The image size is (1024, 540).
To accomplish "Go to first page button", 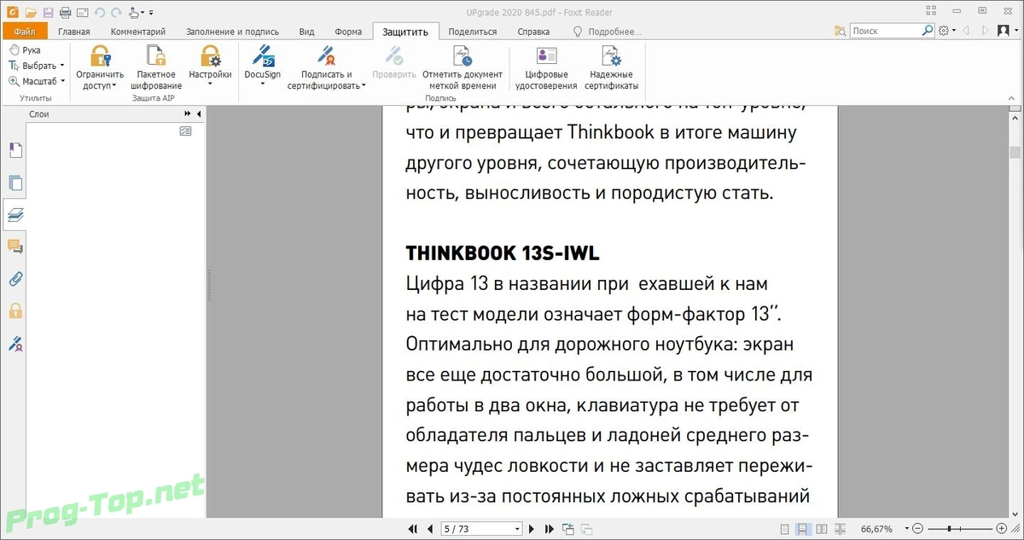I will point(414,529).
